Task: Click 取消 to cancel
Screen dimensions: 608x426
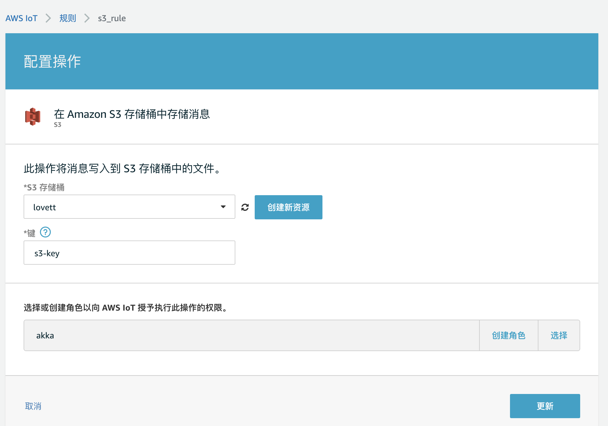Action: coord(33,406)
